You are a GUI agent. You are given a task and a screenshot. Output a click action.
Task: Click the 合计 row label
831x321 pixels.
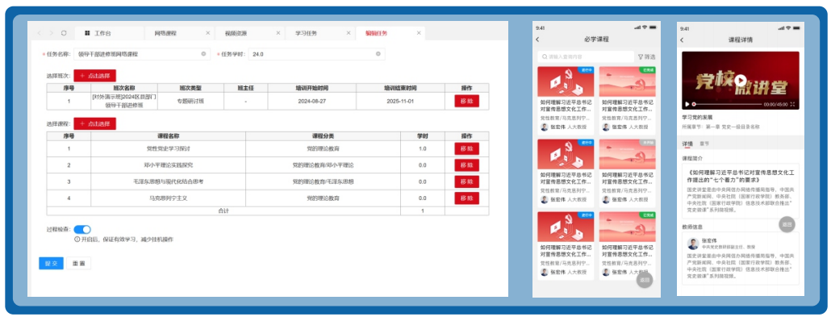click(x=223, y=211)
